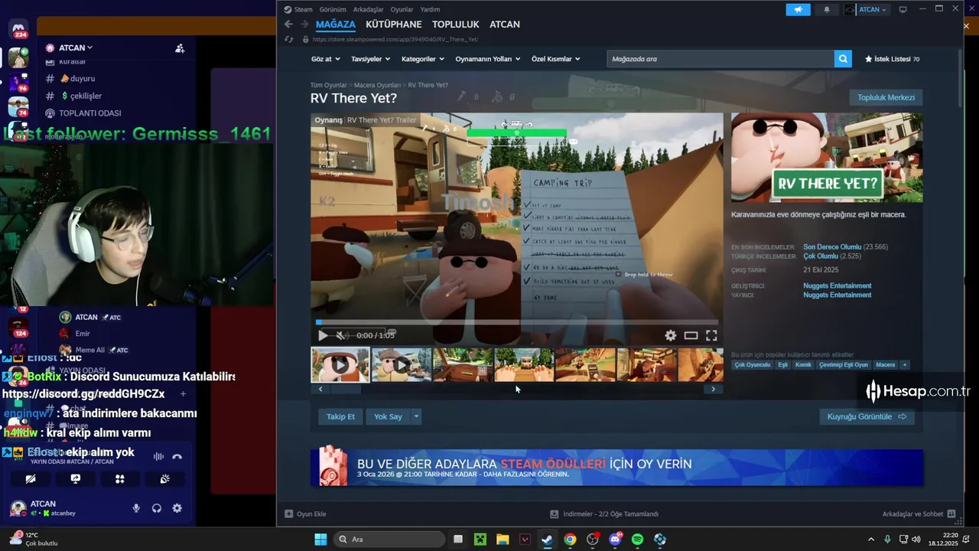Image resolution: width=979 pixels, height=551 pixels.
Task: Open the Görünüm menu
Action: click(x=333, y=9)
